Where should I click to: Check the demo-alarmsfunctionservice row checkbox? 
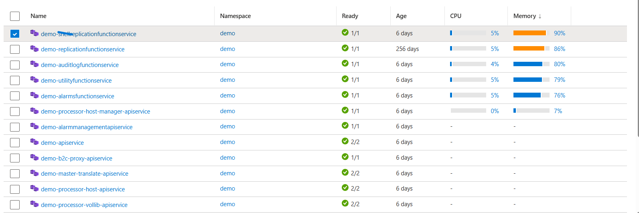[x=15, y=96]
